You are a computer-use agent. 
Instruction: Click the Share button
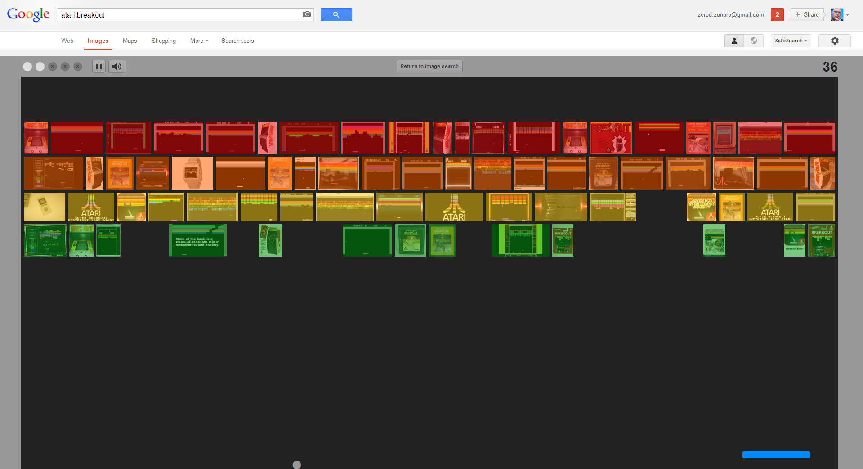(x=807, y=14)
